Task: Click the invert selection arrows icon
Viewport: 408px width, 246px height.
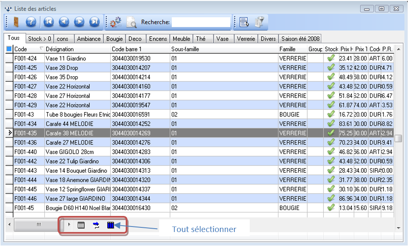Action: pyautogui.click(x=96, y=225)
